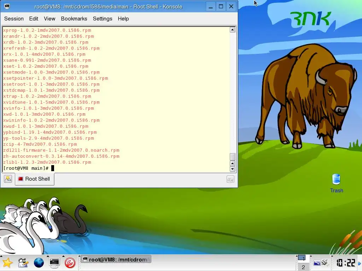This screenshot has height=271, width=362.
Task: Close the Konsole window
Action: (x=231, y=6)
